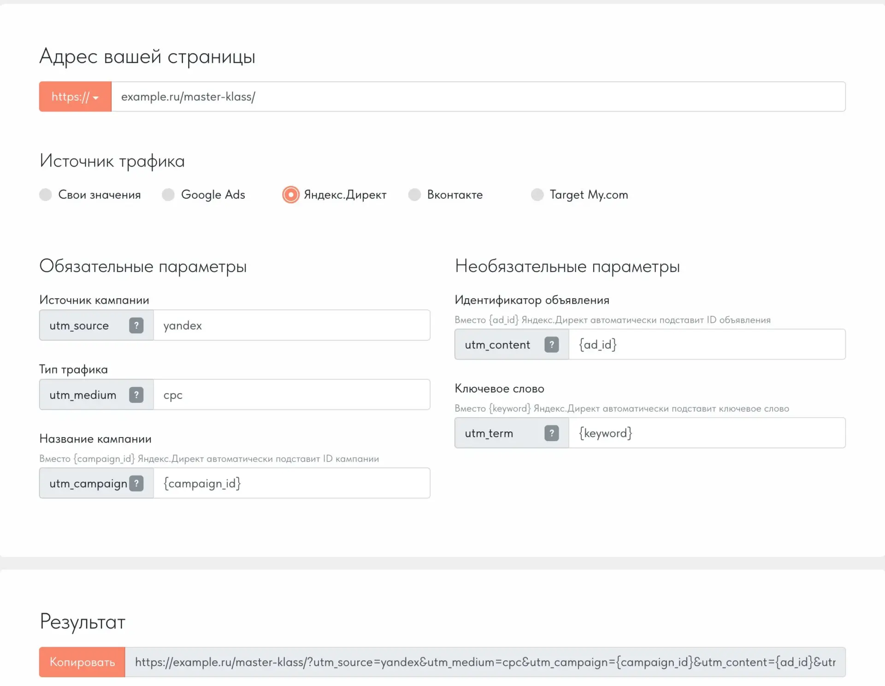Click the hint about {ad_id} substitution
Viewport: 885px width, 686px height.
pos(613,320)
